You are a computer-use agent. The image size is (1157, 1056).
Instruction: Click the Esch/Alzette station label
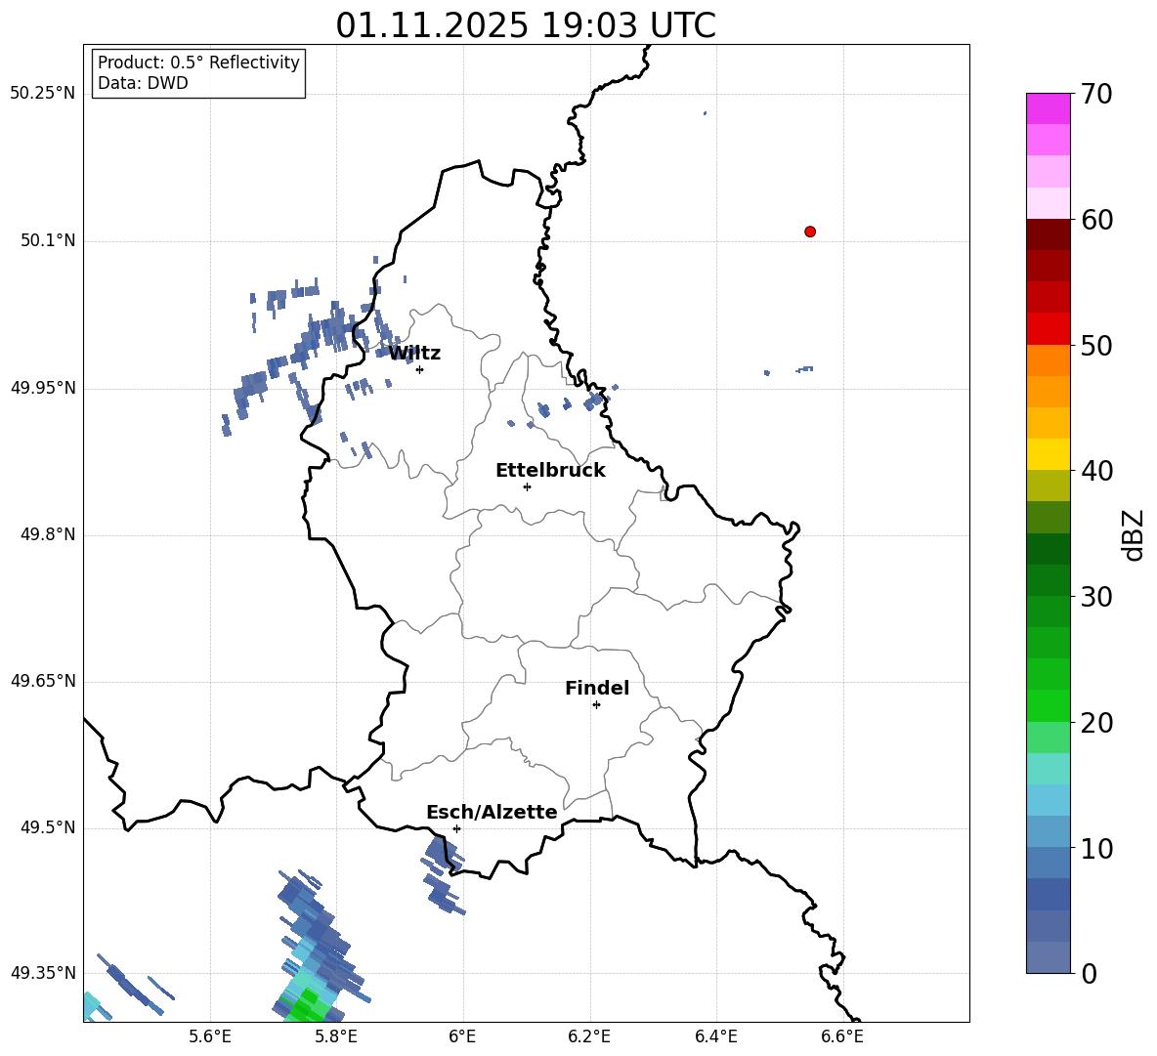(492, 812)
